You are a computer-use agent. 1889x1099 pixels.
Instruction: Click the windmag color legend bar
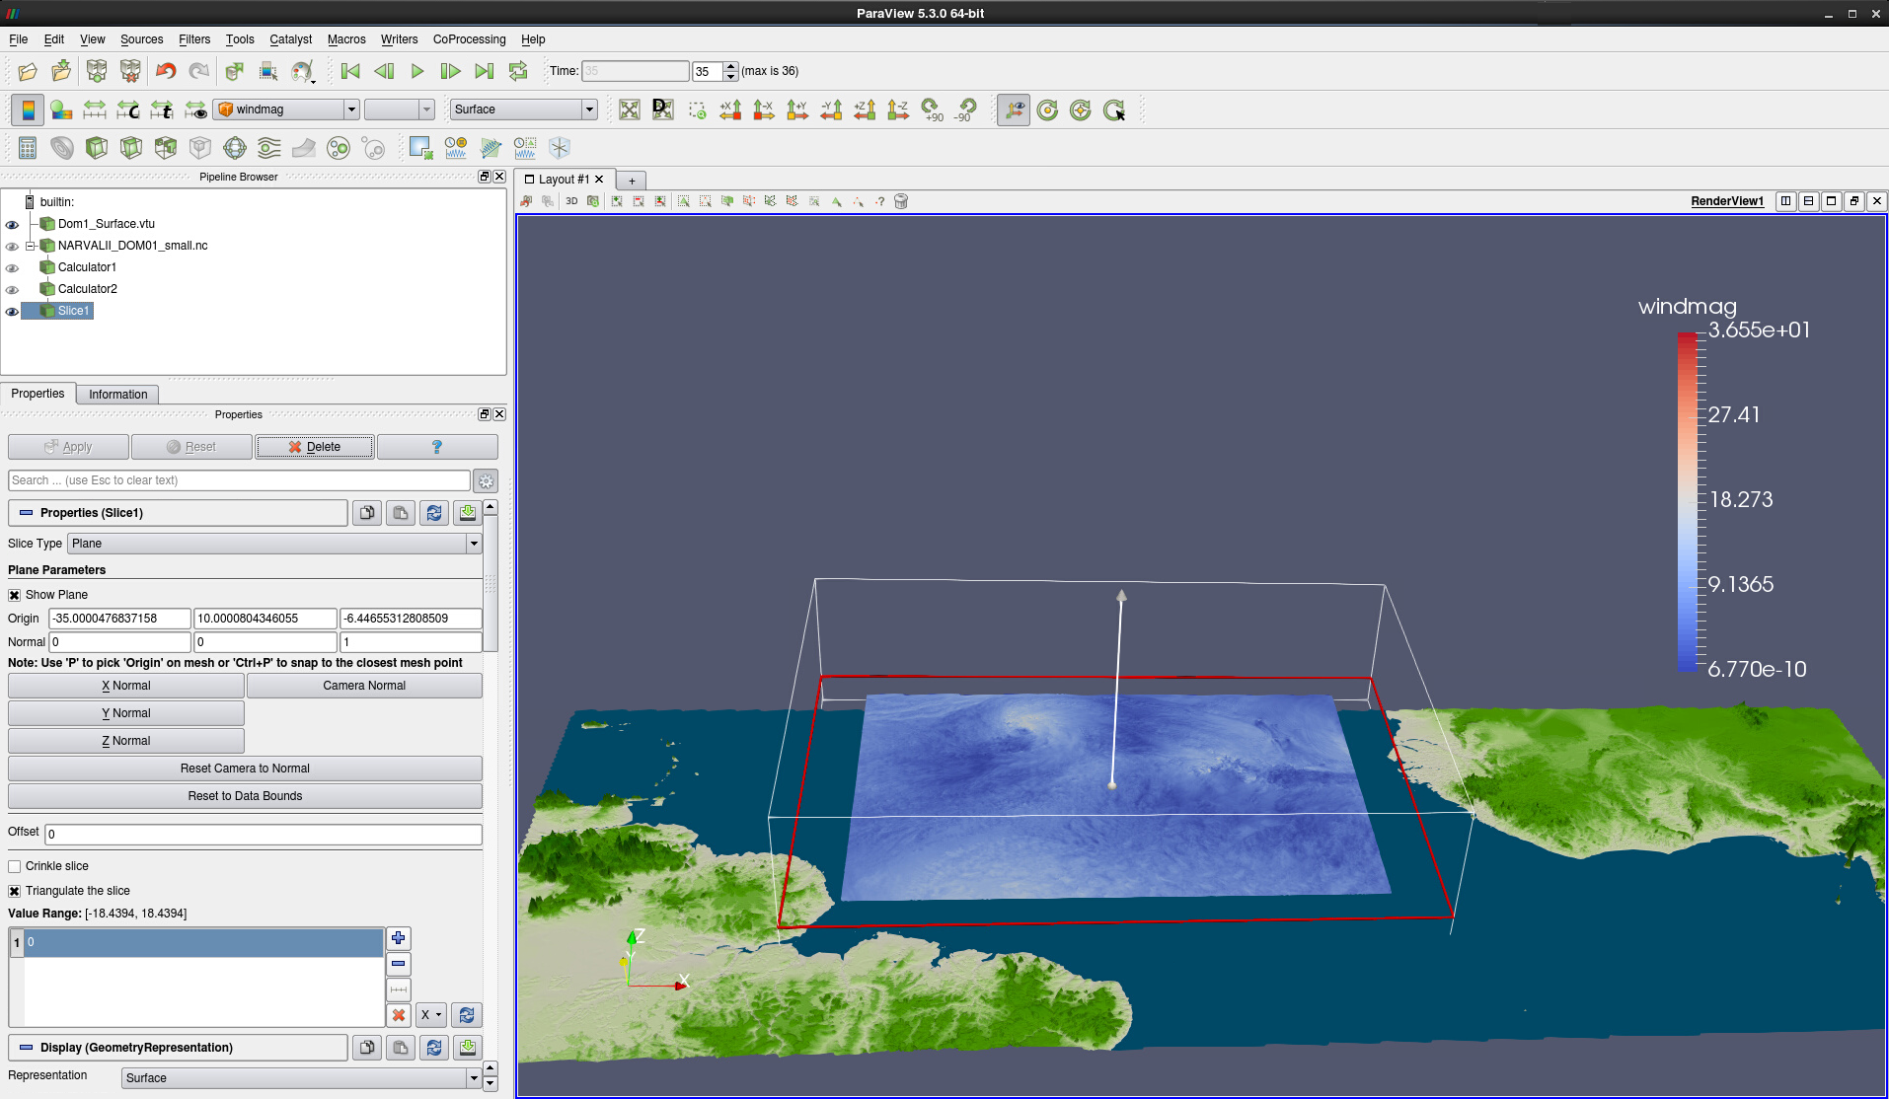(1687, 501)
